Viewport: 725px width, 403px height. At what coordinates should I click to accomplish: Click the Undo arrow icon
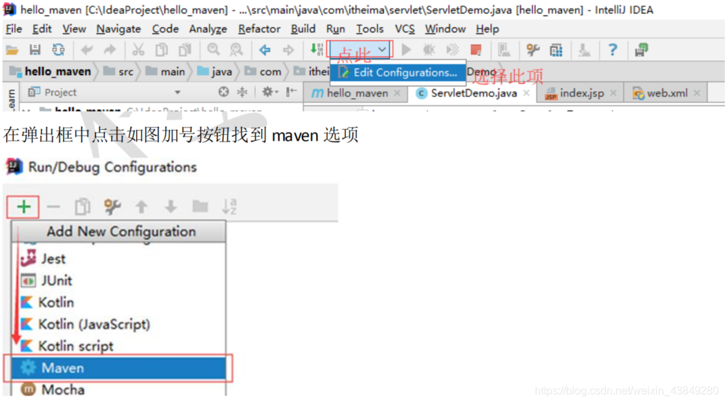[87, 50]
